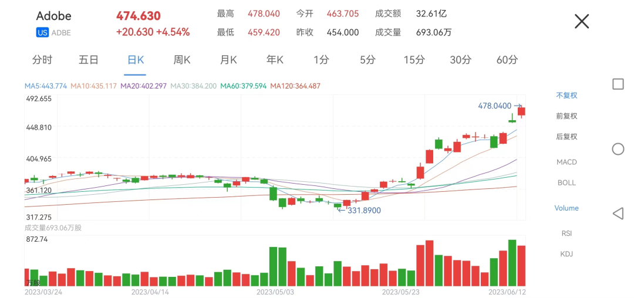The height and width of the screenshot is (298, 634).
Task: Select the 1分 interval tab
Action: click(321, 60)
